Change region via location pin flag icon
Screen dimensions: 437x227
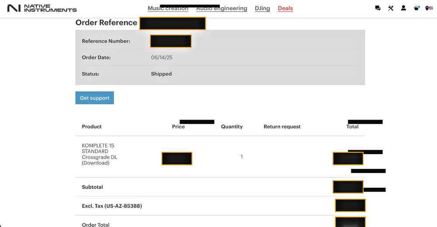429,8
